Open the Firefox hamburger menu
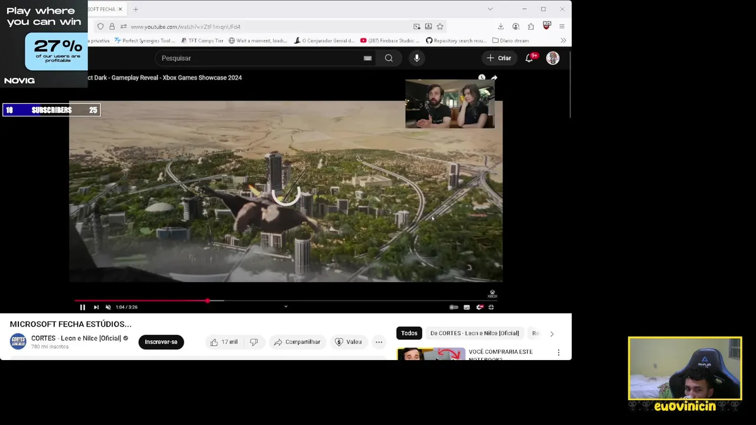 coord(562,27)
